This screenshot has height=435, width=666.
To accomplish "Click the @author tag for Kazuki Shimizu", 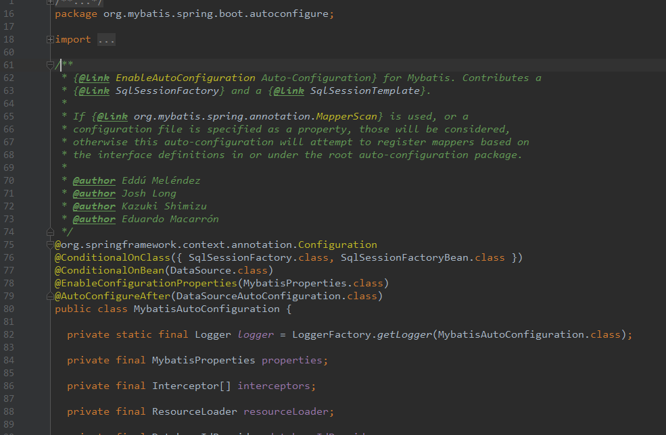I will click(94, 206).
